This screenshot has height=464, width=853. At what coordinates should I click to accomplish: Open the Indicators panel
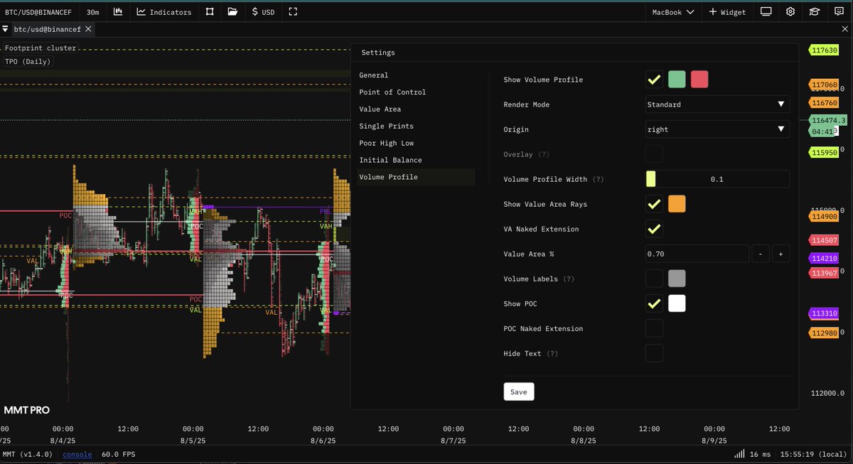click(164, 11)
